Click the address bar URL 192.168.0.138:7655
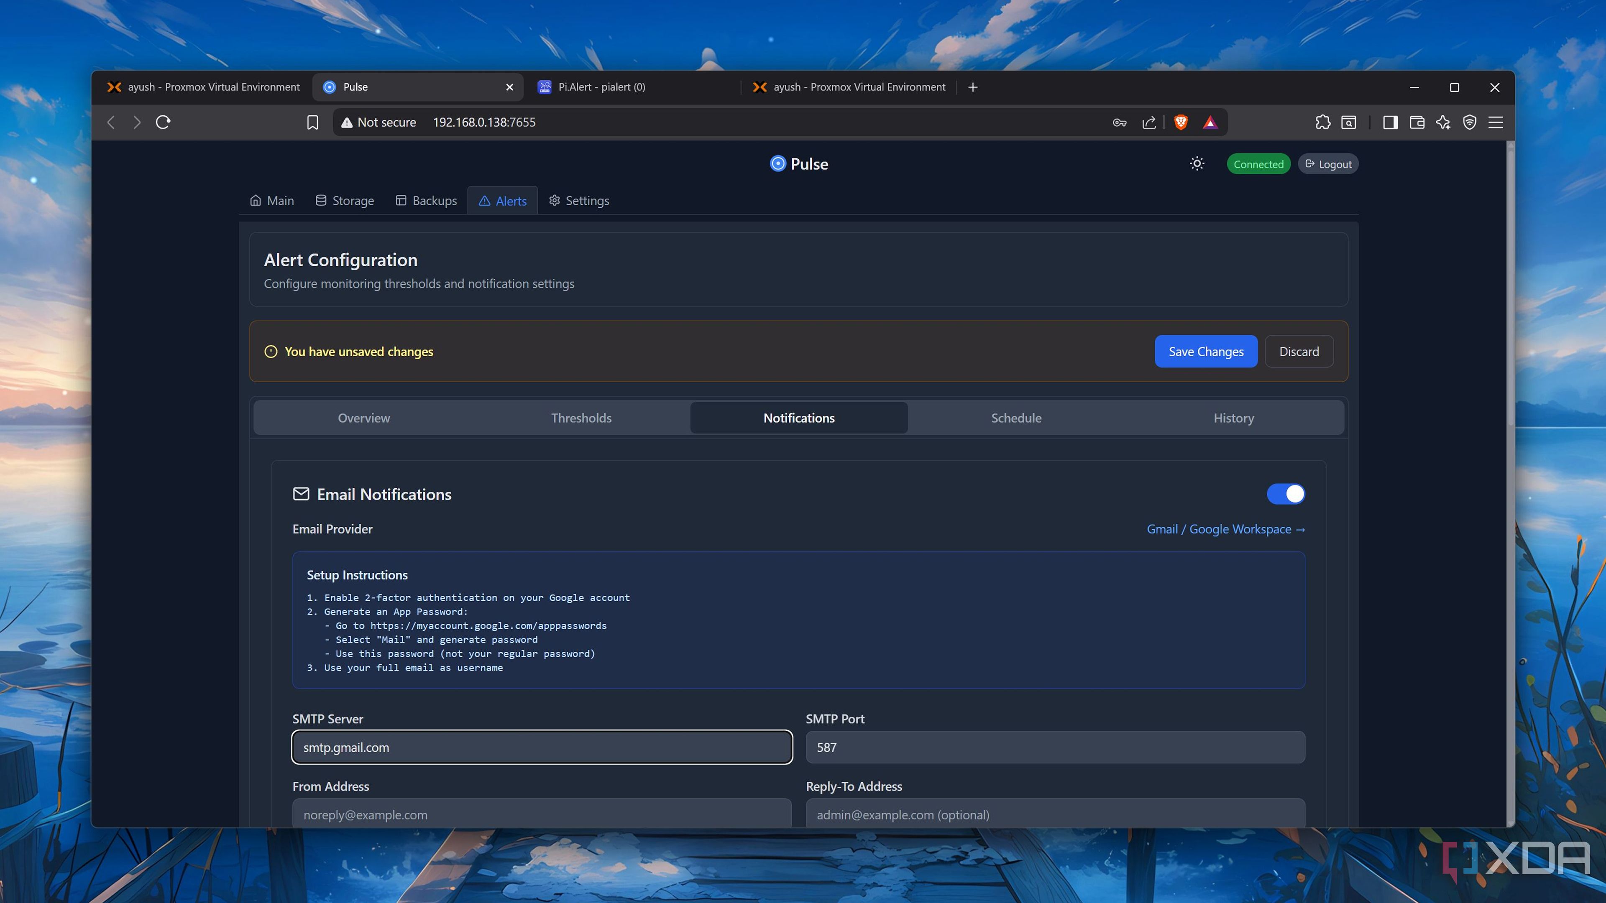The height and width of the screenshot is (903, 1606). [x=484, y=122]
